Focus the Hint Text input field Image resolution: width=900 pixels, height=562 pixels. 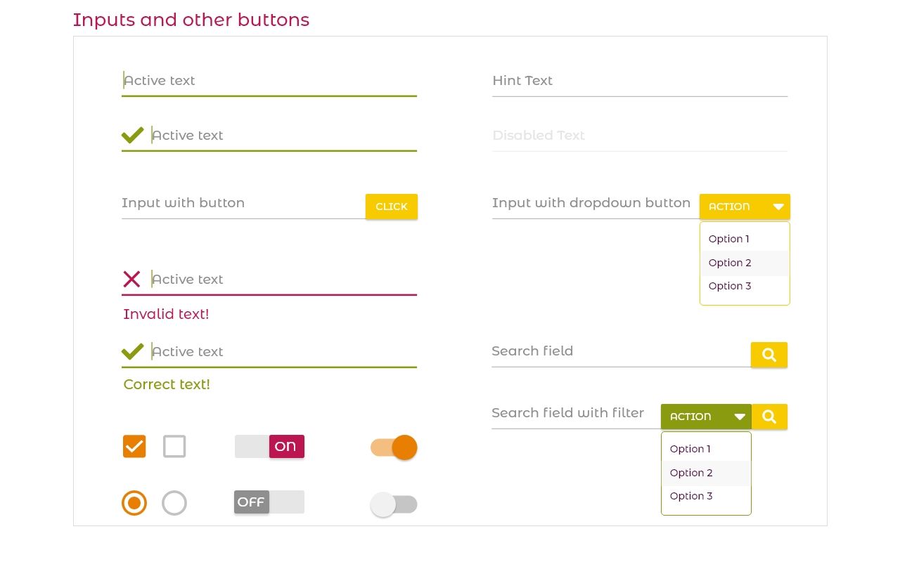pos(639,81)
